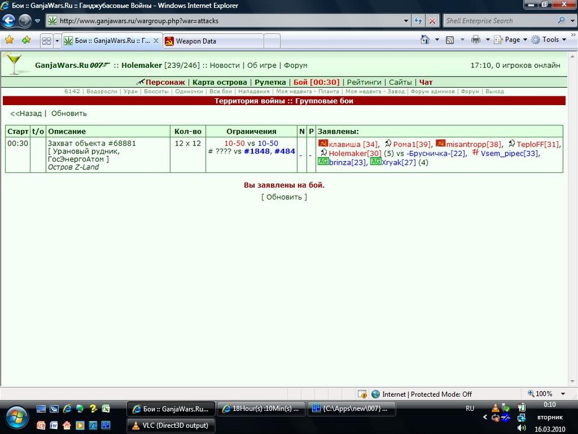The width and height of the screenshot is (578, 434).
Task: Stop loading with the red X icon
Action: tap(433, 21)
